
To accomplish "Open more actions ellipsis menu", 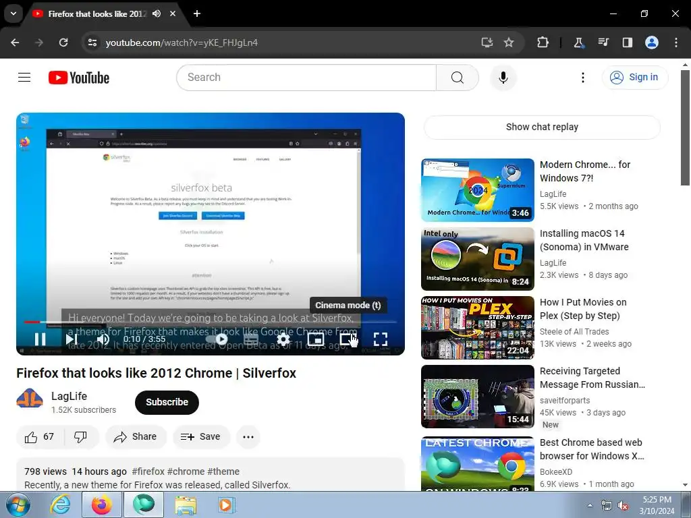I will (x=248, y=437).
